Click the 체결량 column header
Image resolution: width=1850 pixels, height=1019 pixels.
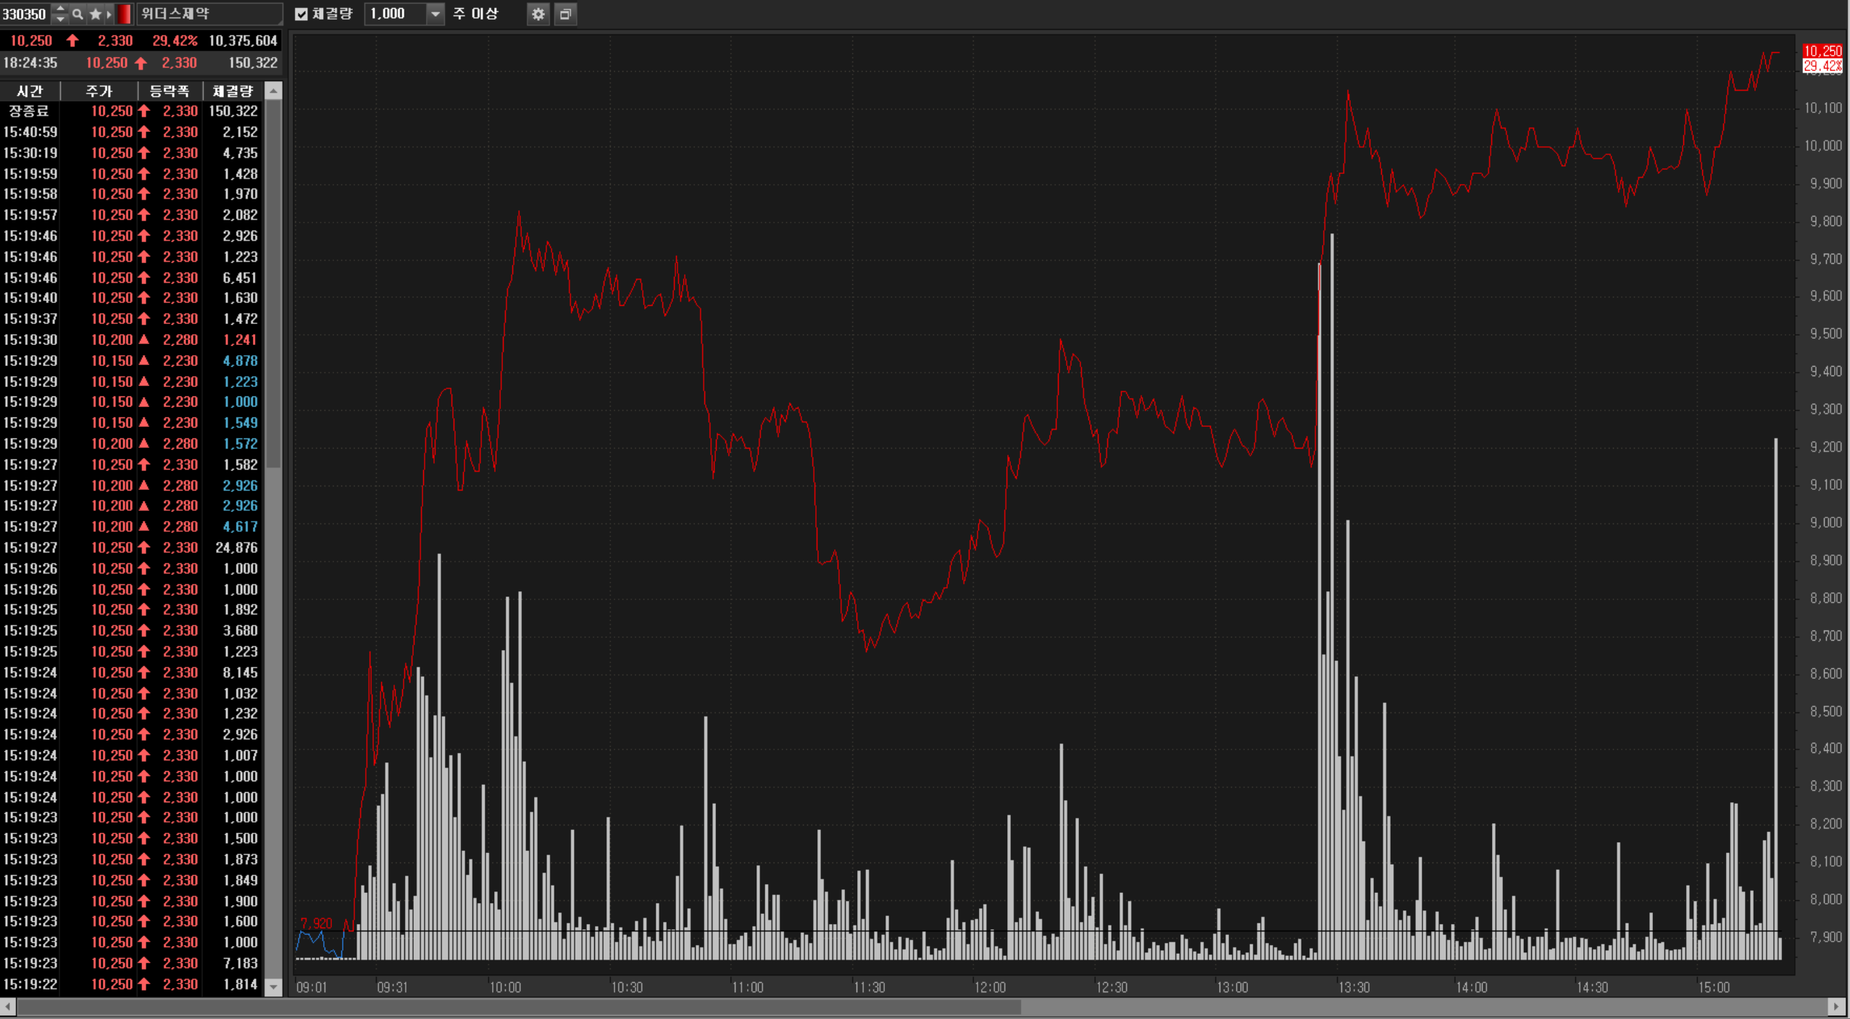coord(233,91)
